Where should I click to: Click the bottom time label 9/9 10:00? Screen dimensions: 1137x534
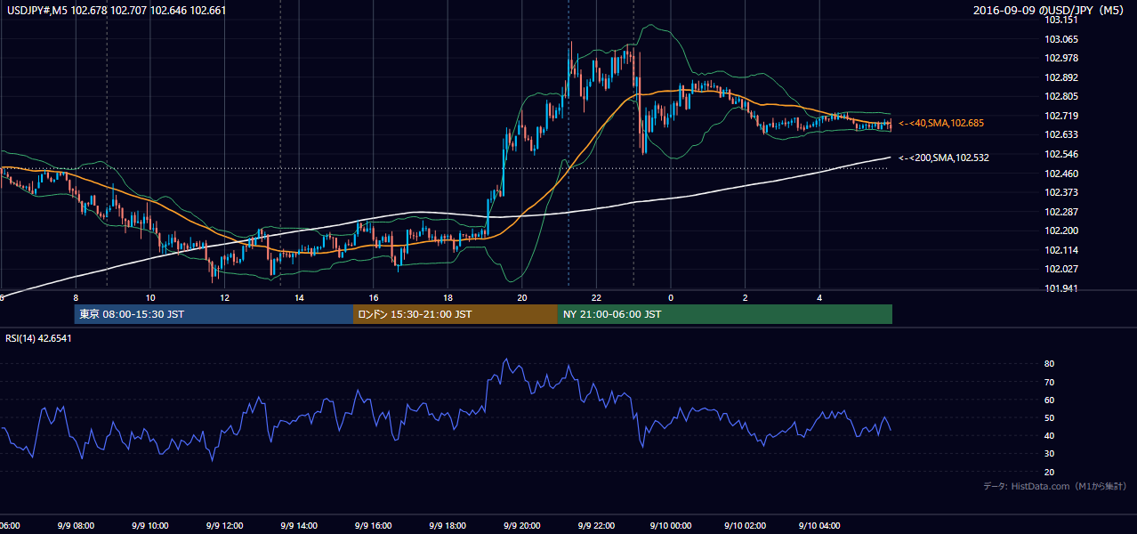(150, 526)
